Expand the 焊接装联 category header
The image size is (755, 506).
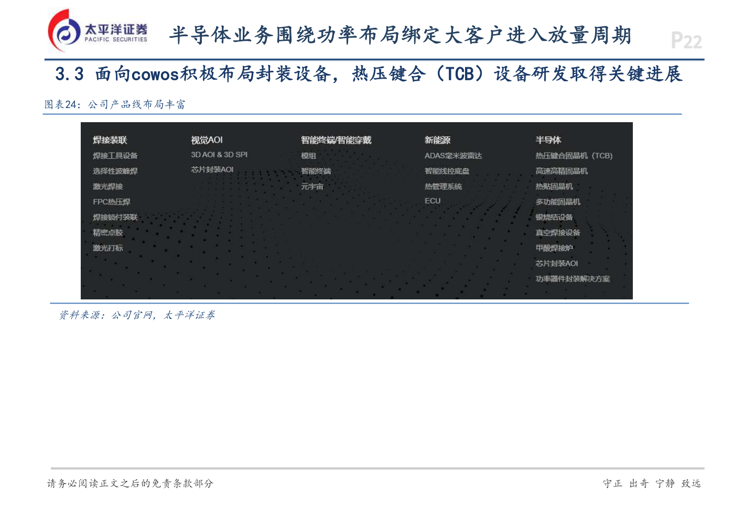111,139
